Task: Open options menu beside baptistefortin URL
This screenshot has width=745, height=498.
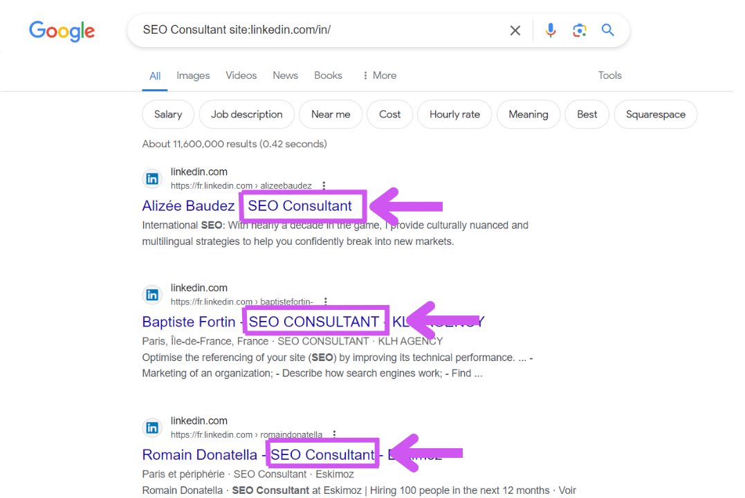Action: coord(326,302)
